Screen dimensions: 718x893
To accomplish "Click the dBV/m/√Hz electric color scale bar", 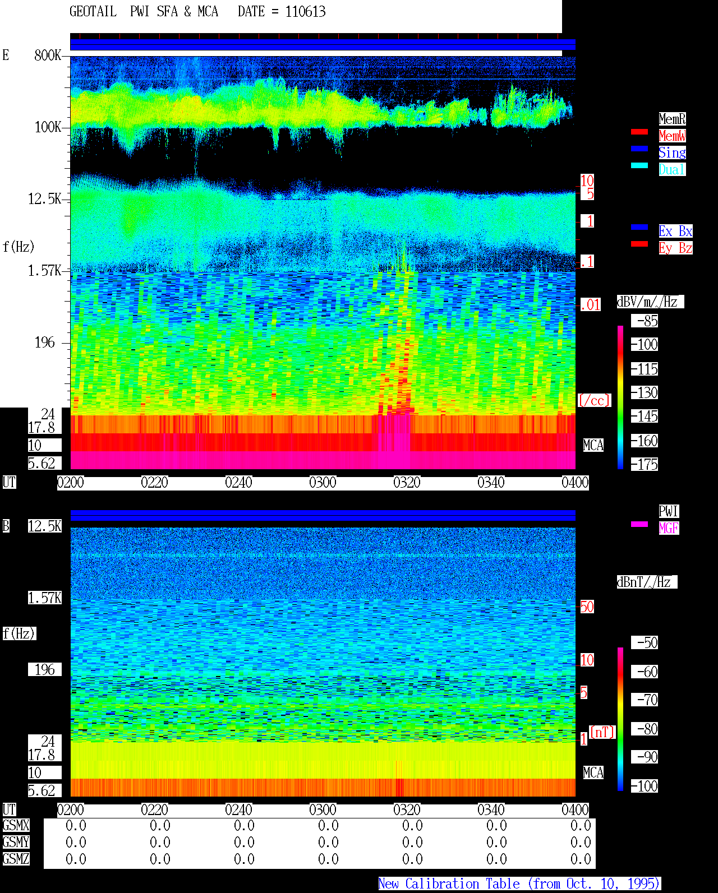I will [620, 397].
